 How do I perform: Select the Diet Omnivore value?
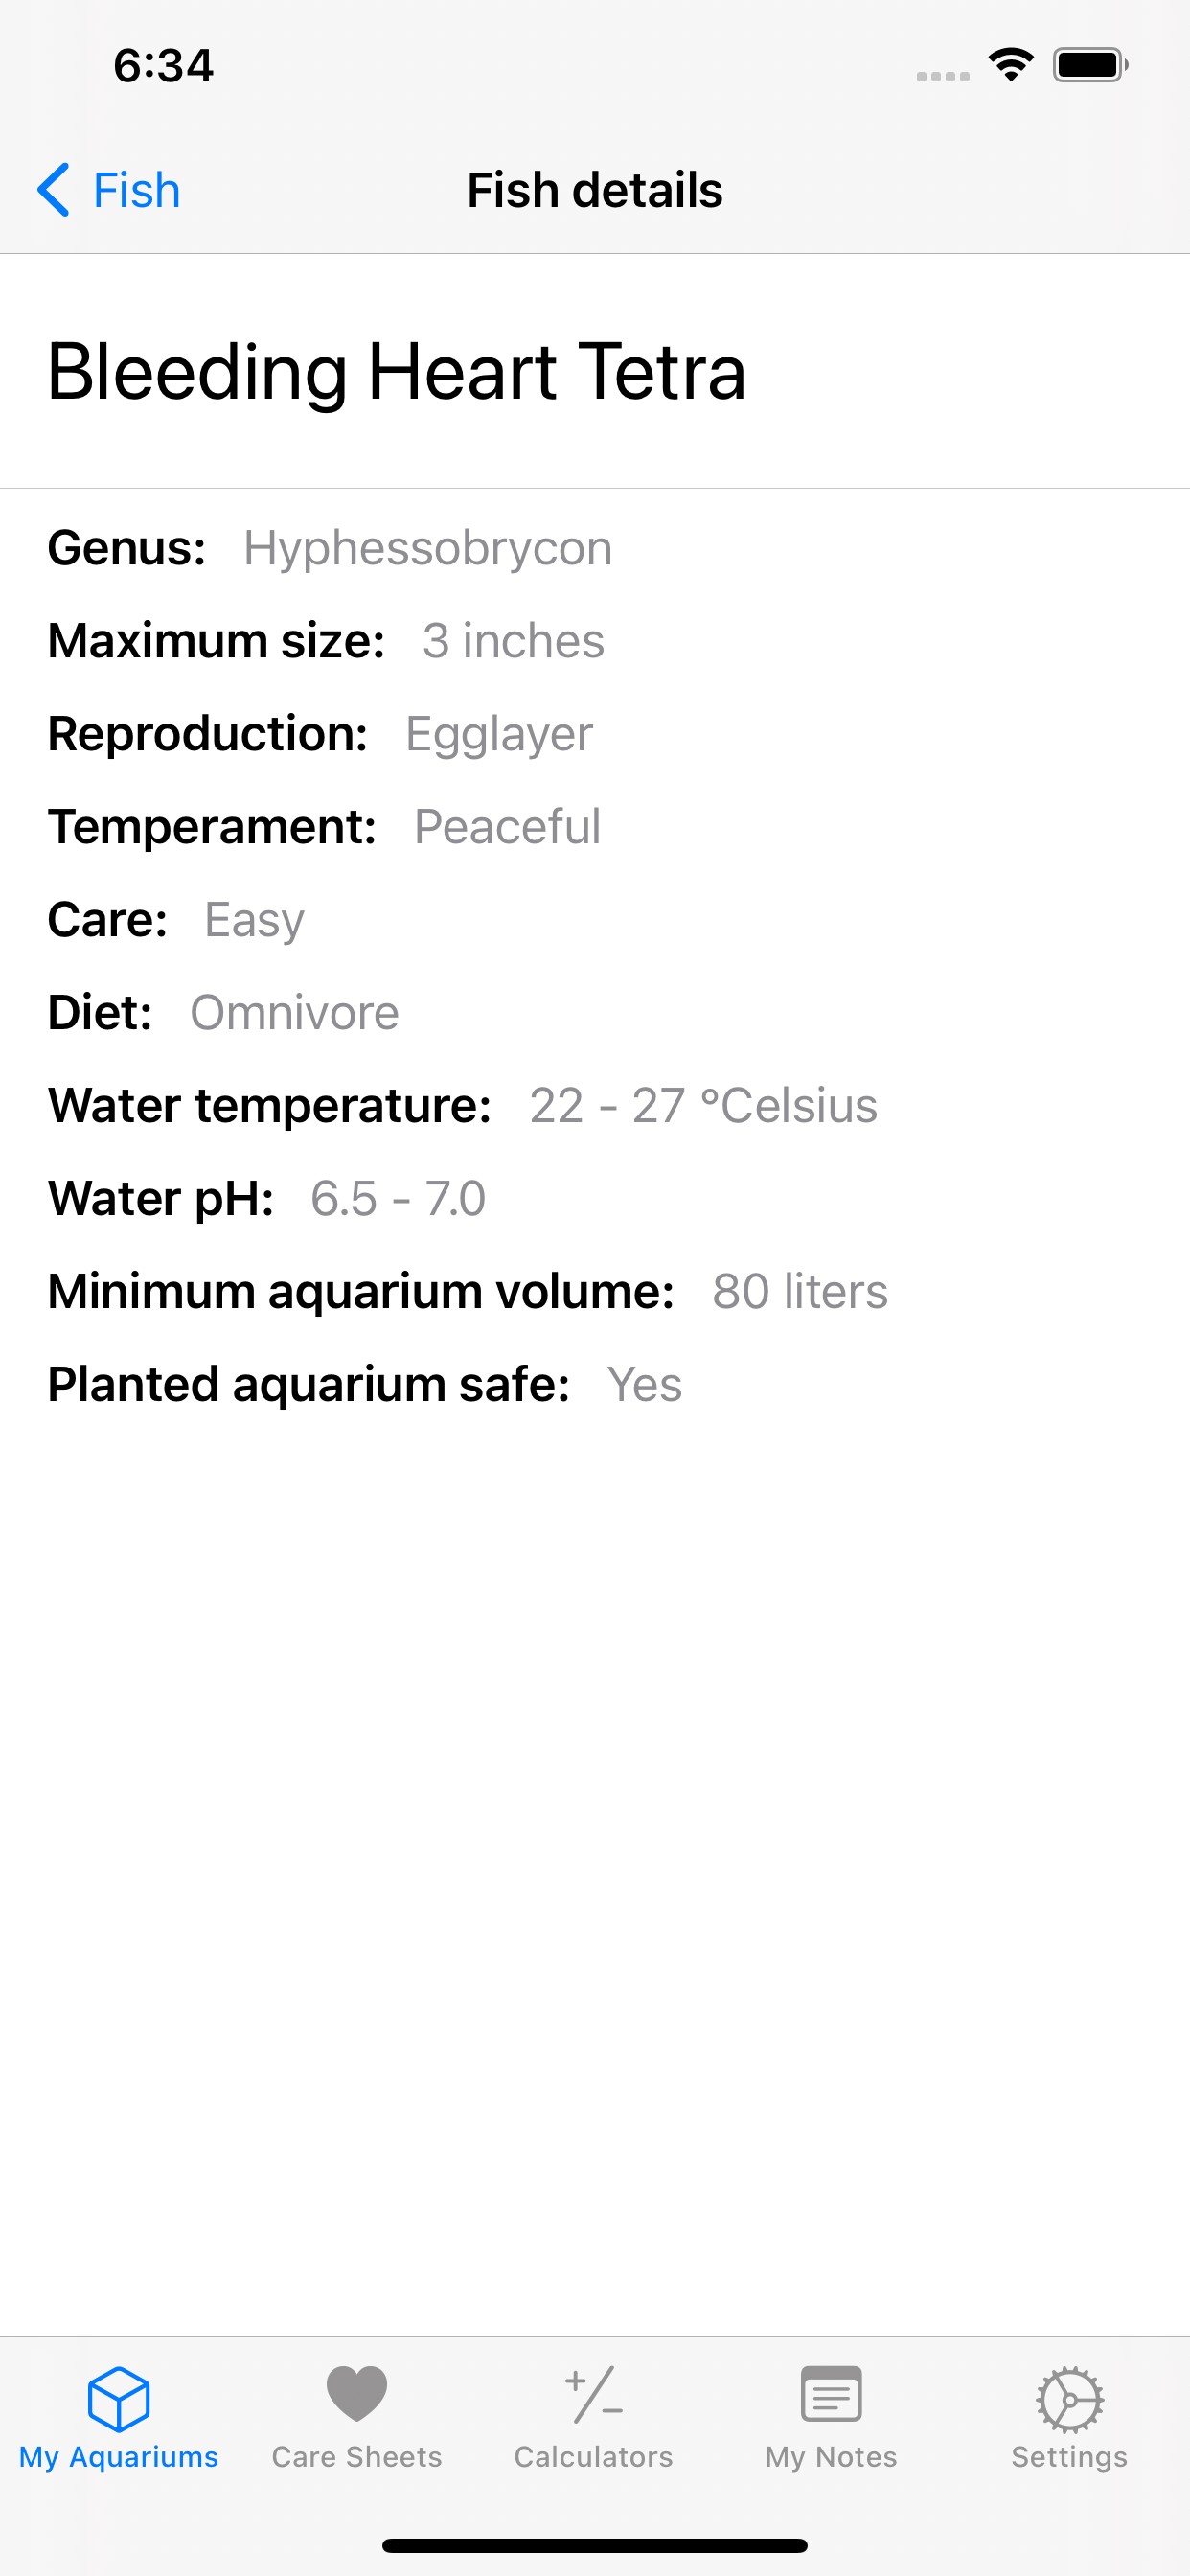click(x=295, y=1013)
